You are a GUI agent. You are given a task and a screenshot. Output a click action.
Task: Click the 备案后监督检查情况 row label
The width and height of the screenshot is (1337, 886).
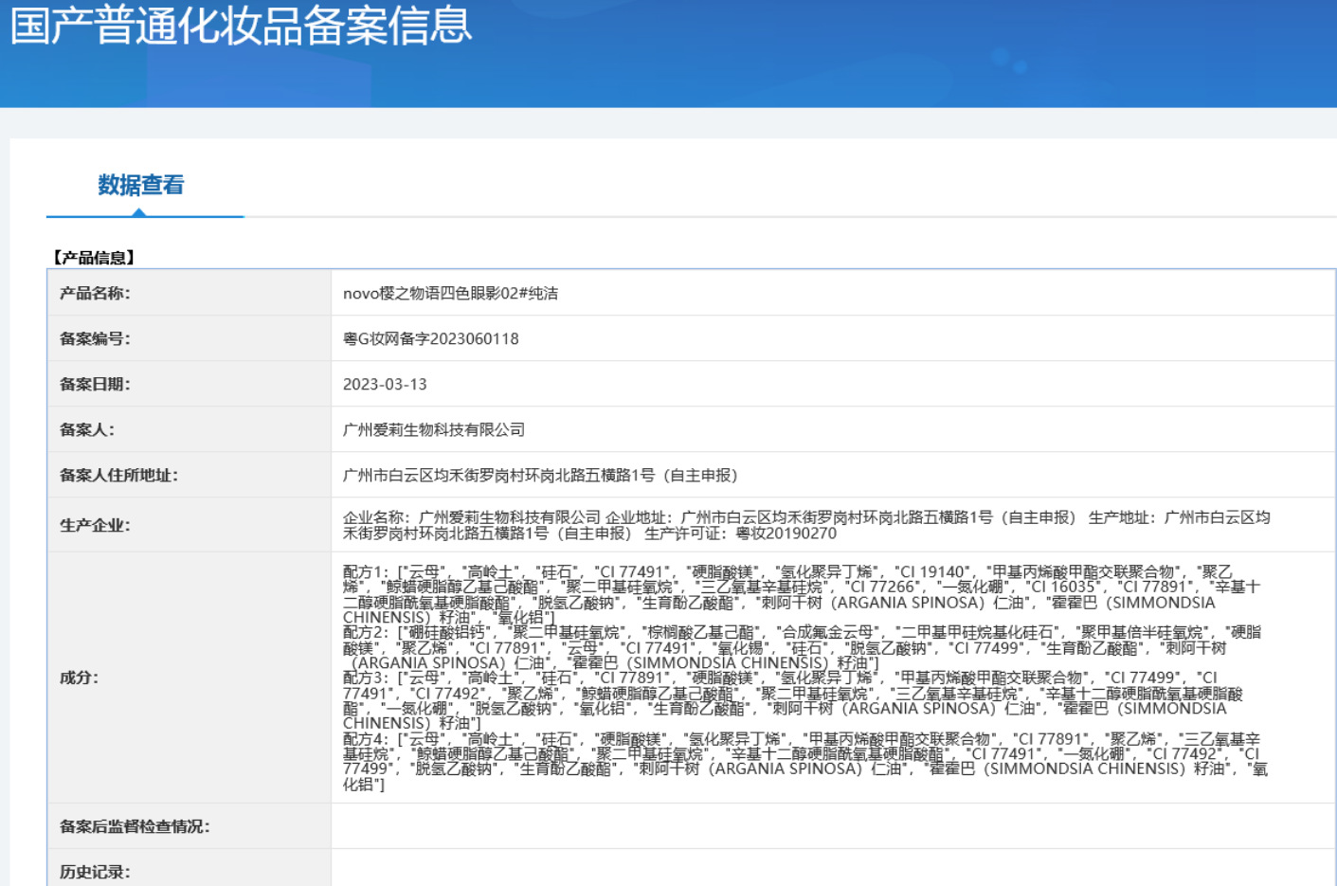[135, 827]
